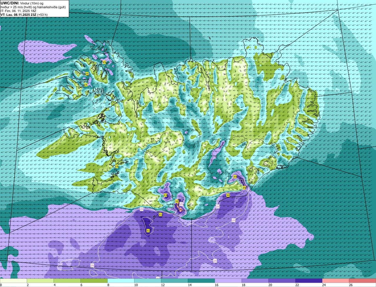Click the yellow '33' max gust label

point(165,195)
